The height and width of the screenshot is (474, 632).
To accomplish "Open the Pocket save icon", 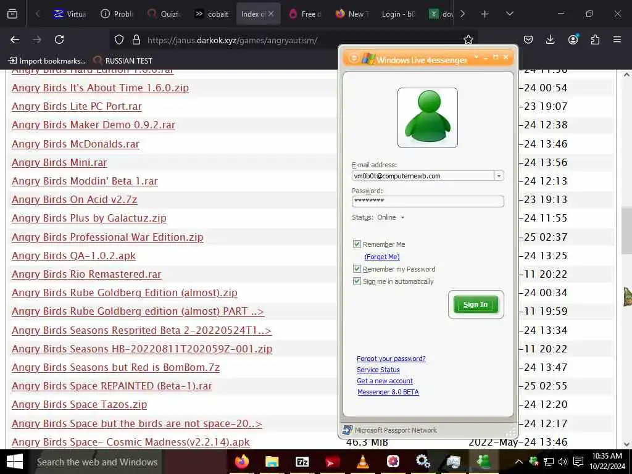I will pyautogui.click(x=528, y=39).
